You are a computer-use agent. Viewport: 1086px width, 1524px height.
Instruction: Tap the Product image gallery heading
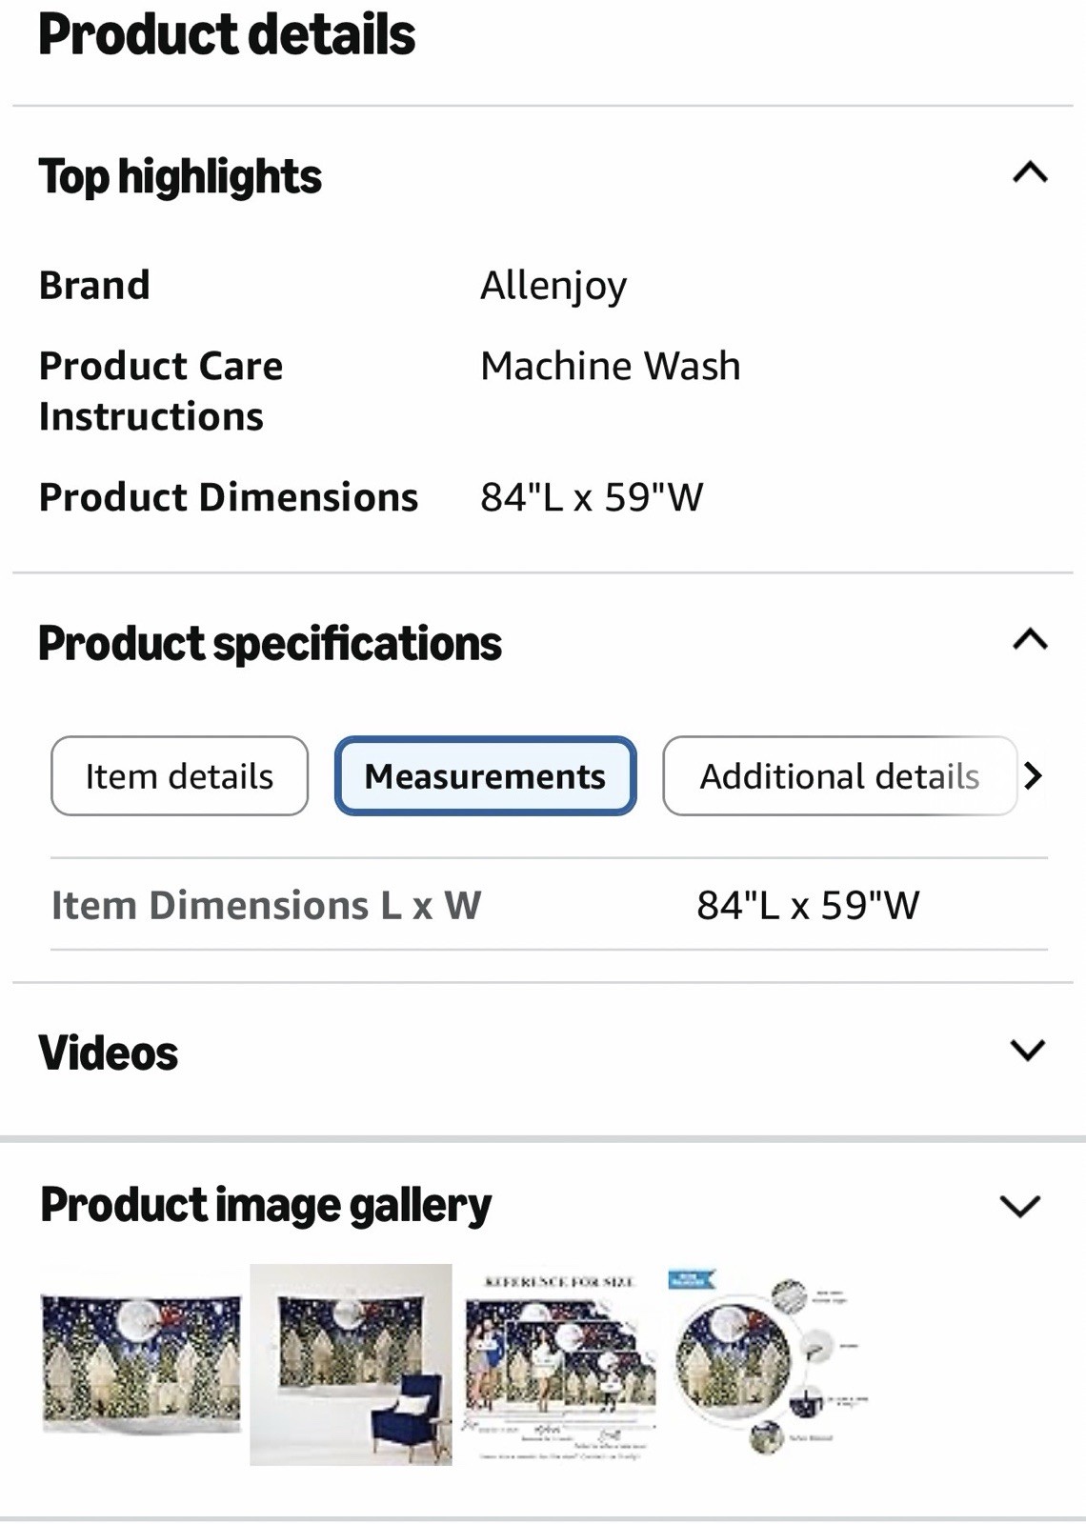point(266,1206)
